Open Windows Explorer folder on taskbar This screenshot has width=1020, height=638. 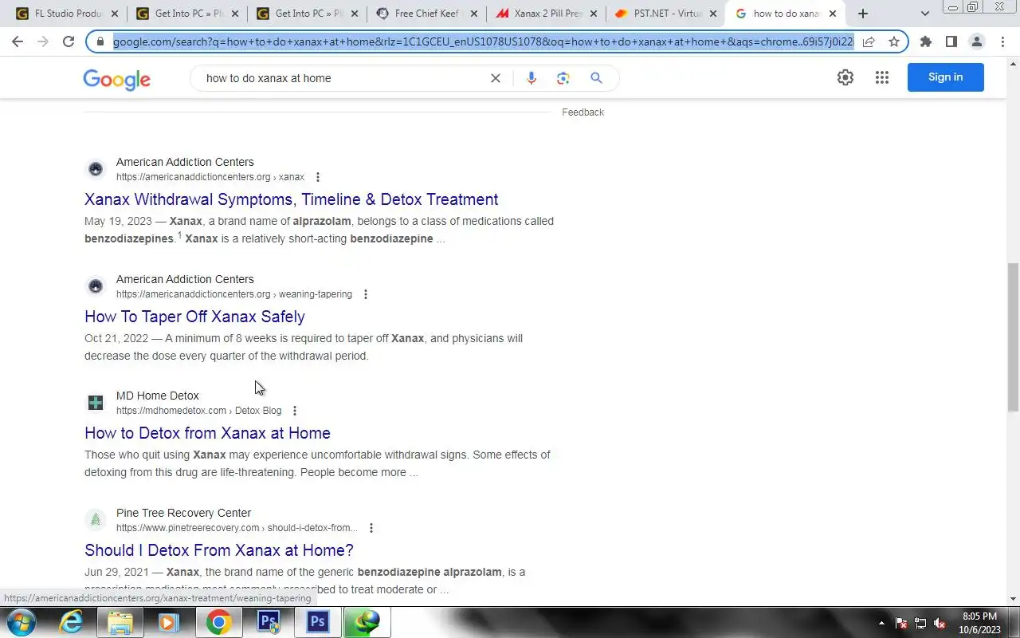point(120,622)
